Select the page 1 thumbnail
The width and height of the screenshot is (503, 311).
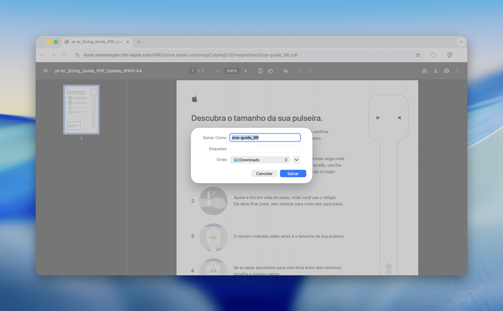81,109
